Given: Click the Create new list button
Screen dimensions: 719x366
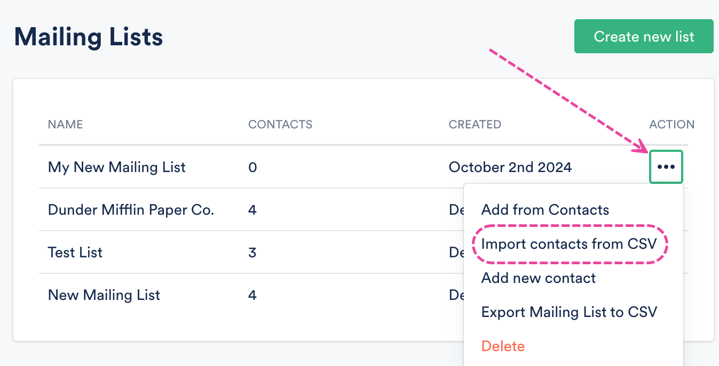Looking at the screenshot, I should [644, 36].
